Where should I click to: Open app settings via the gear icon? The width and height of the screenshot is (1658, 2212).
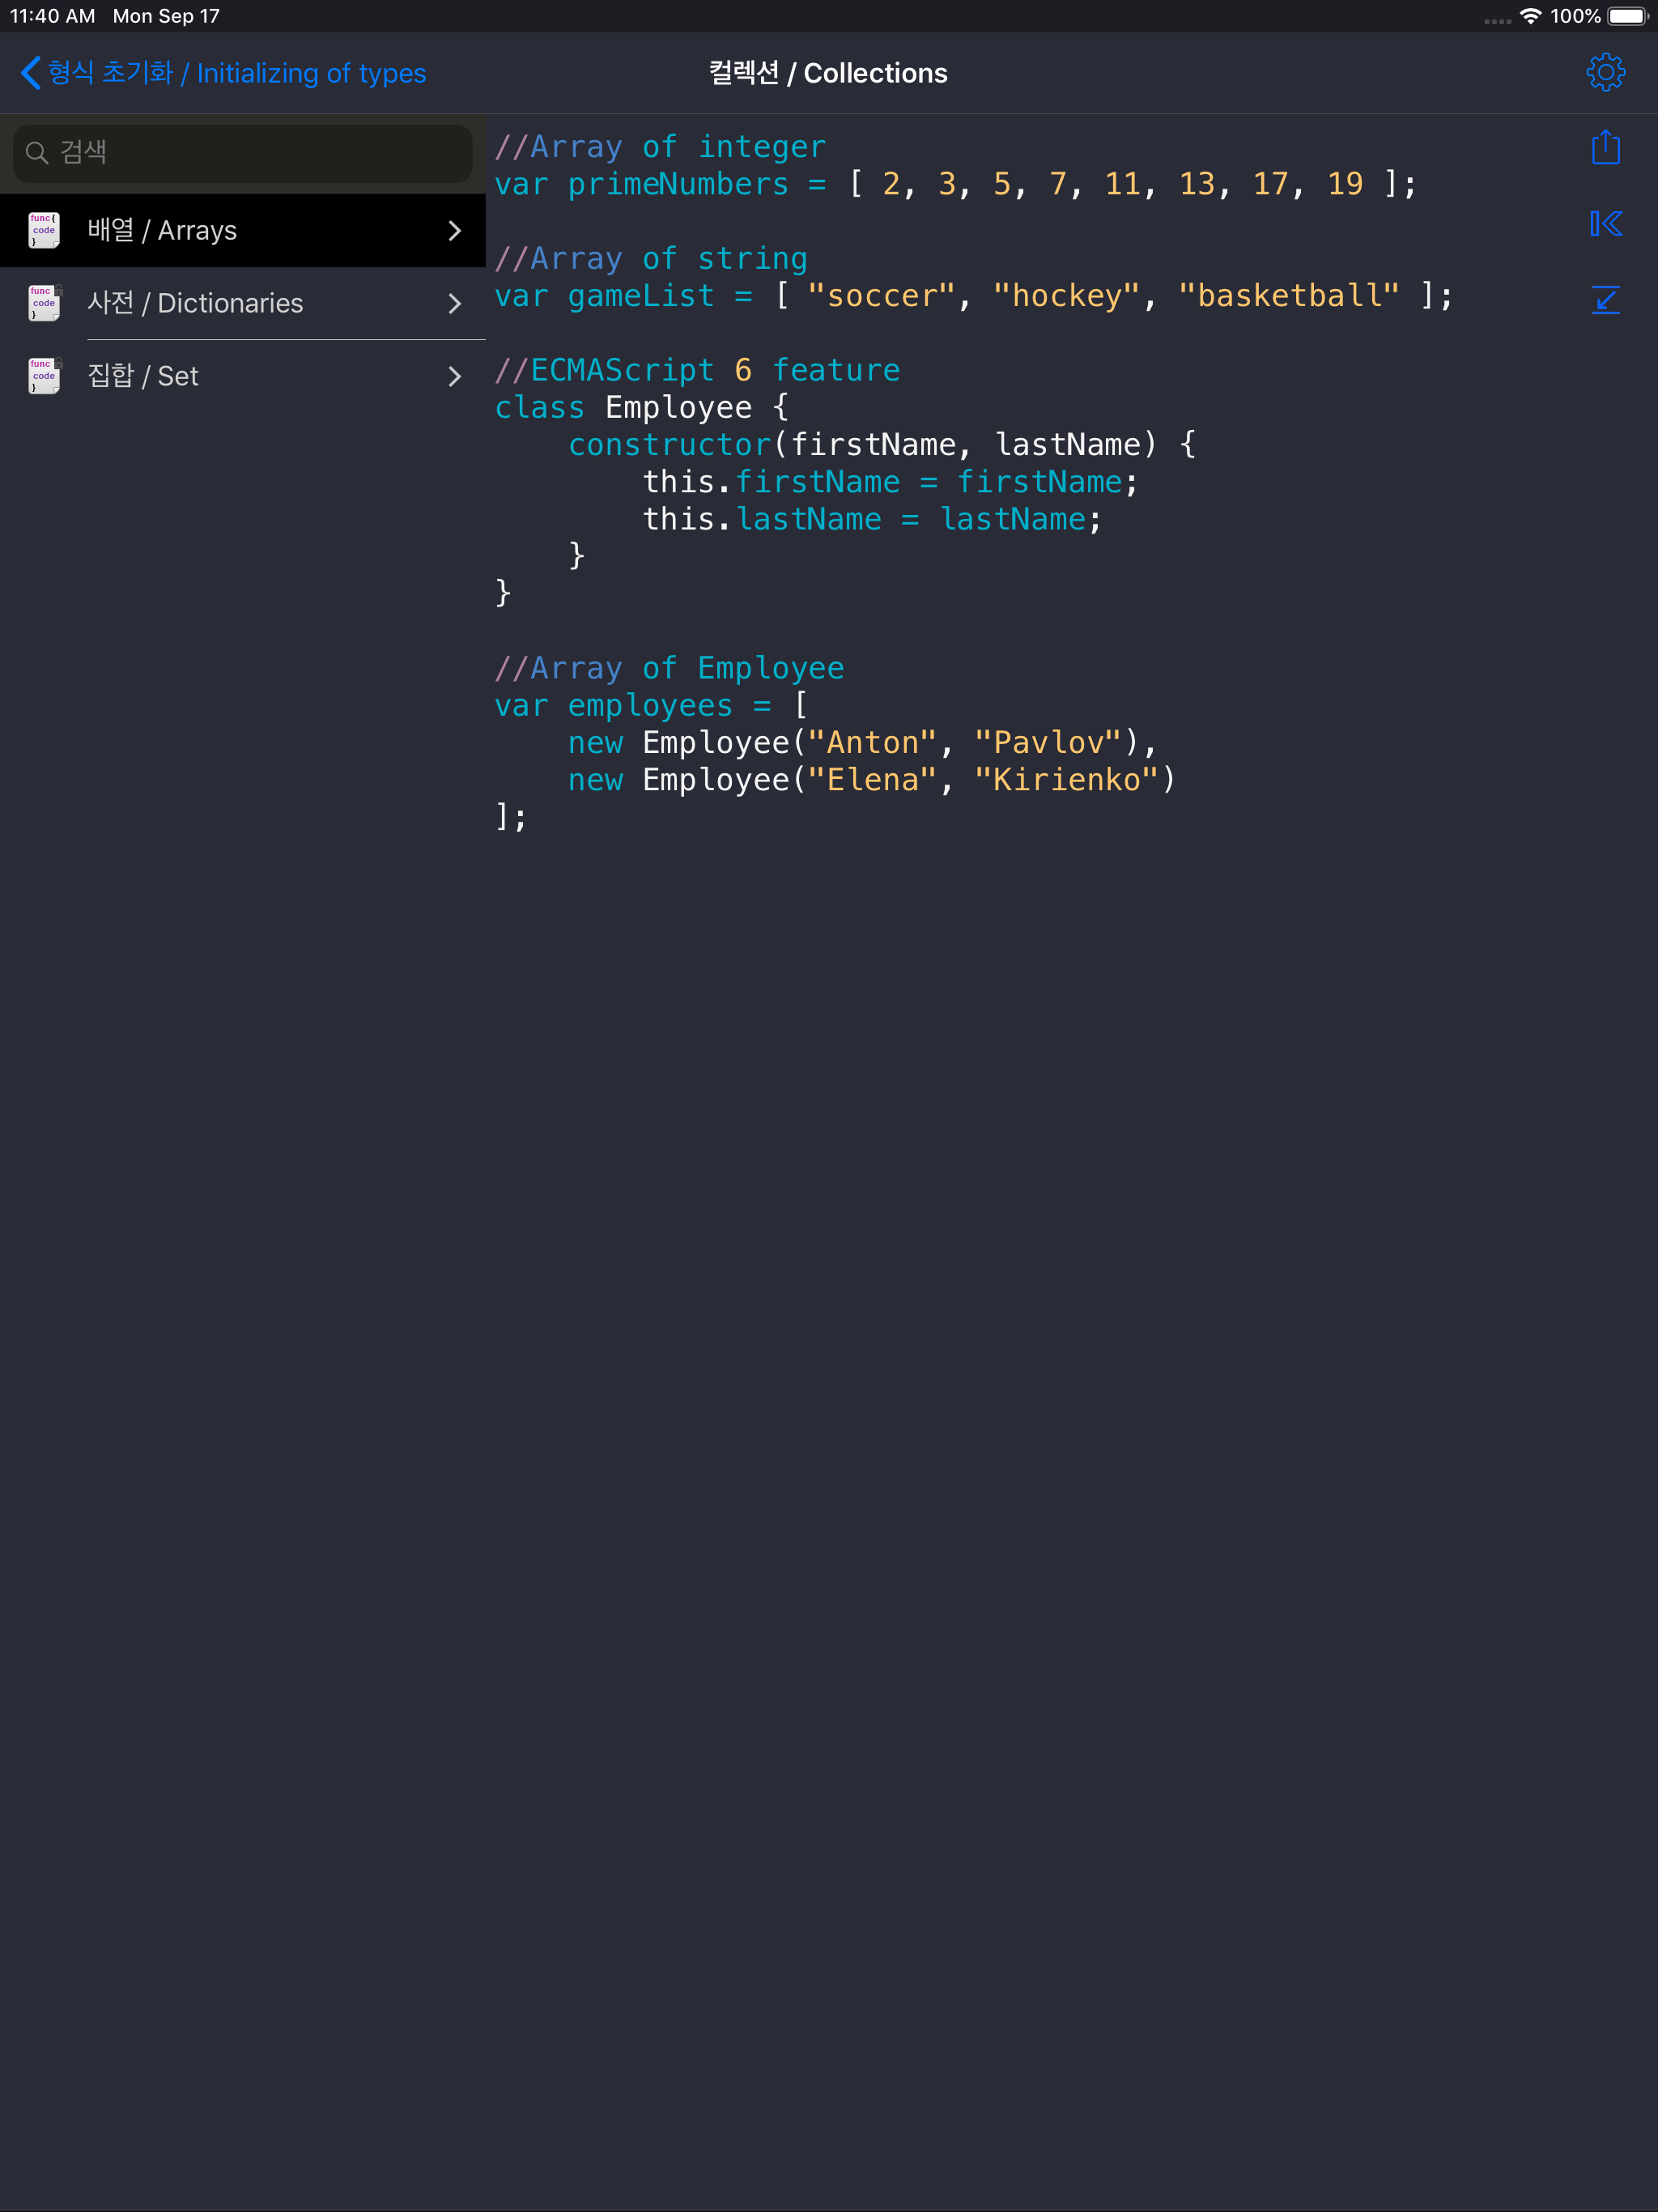pos(1606,72)
